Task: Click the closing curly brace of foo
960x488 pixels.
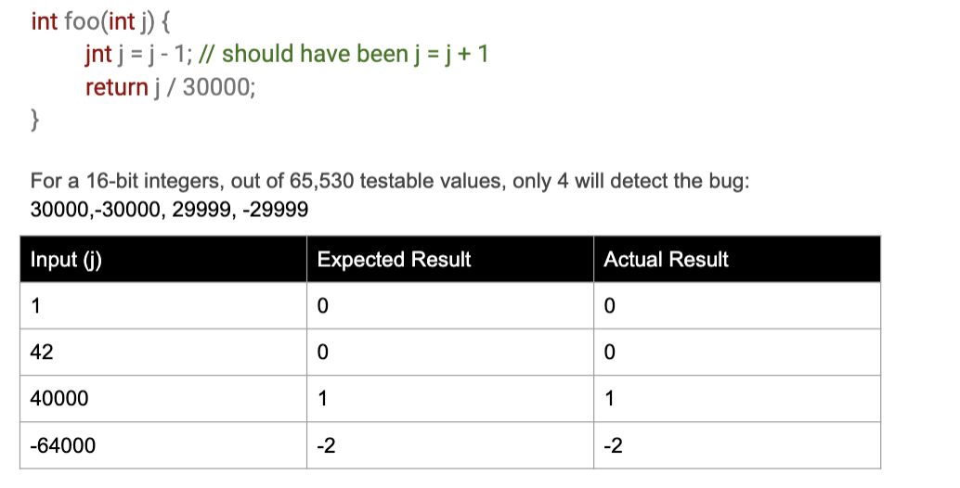Action: (x=35, y=119)
